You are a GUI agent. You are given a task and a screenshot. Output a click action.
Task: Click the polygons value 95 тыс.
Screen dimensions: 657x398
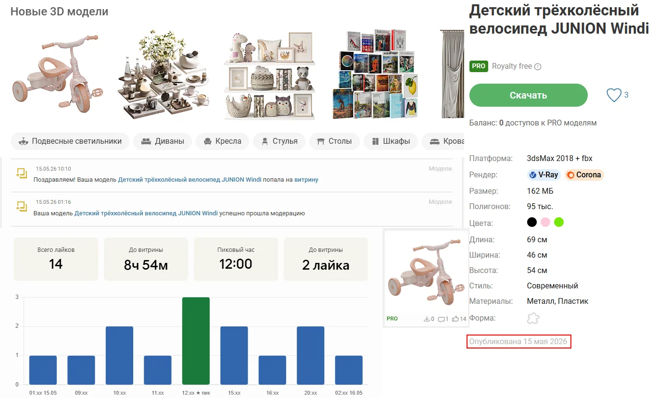pyautogui.click(x=540, y=207)
